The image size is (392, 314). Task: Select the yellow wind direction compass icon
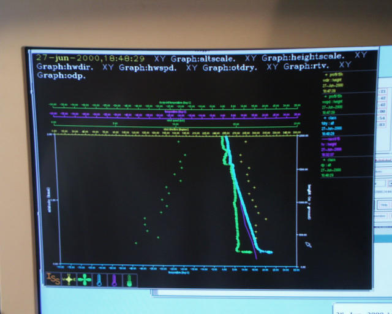pos(69,279)
